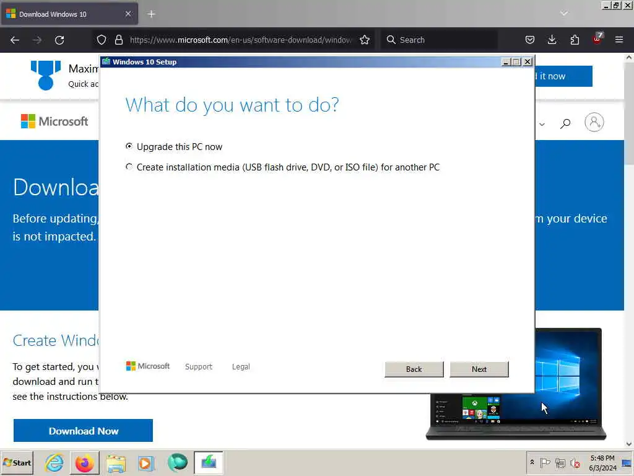Image resolution: width=634 pixels, height=476 pixels.
Task: Open Firefox Downloads panel
Action: pyautogui.click(x=552, y=40)
